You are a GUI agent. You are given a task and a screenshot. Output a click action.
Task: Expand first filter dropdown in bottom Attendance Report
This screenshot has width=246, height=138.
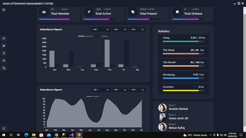tap(100, 90)
